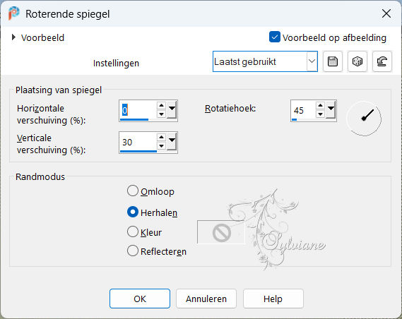Expand the Voorbeeld preview section

pos(13,37)
